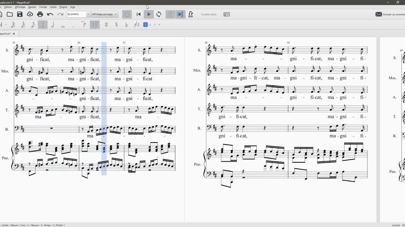The height and width of the screenshot is (227, 405).
Task: Select the 16th note duration
Action: click(23, 25)
